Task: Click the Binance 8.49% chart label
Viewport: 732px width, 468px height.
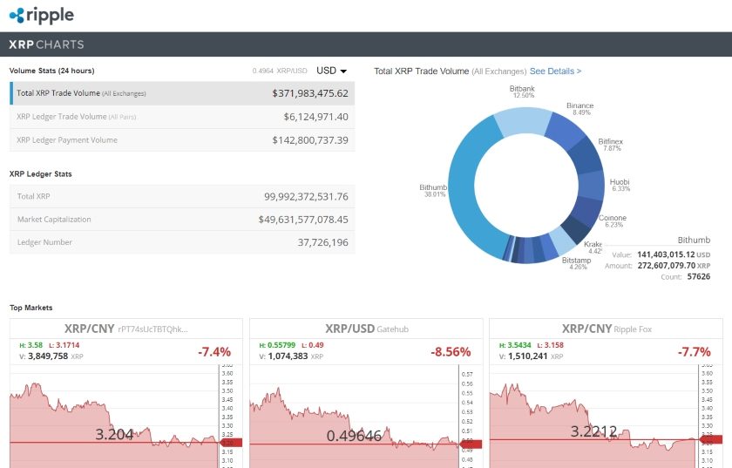Action: click(580, 109)
